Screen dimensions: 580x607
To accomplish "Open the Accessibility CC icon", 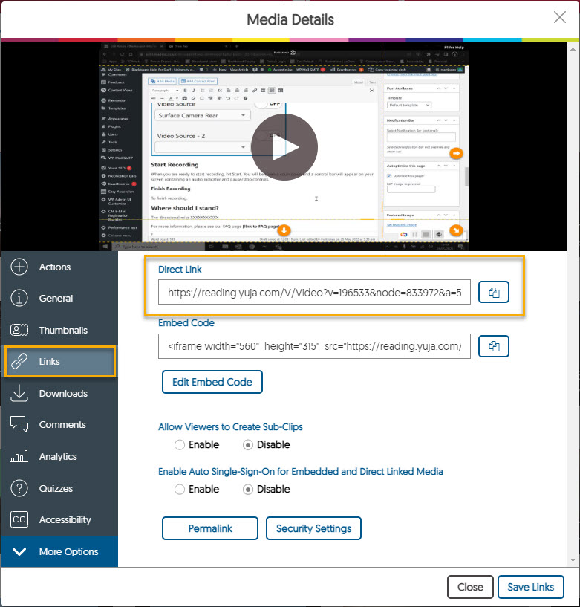I will pos(19,520).
